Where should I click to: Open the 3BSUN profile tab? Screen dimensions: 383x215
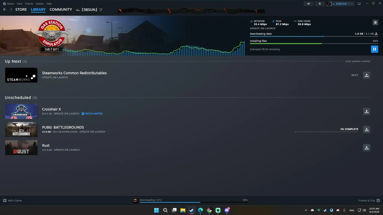point(89,10)
